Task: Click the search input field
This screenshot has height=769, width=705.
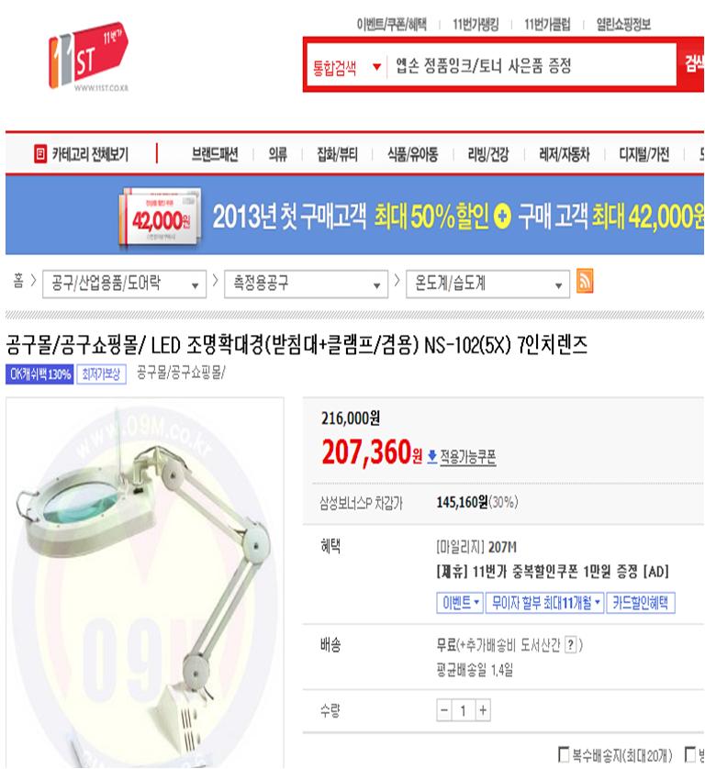Action: pyautogui.click(x=532, y=66)
